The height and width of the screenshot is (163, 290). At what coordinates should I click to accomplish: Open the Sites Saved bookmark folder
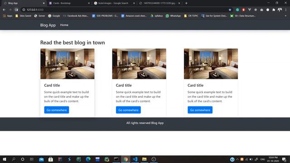coord(23,16)
